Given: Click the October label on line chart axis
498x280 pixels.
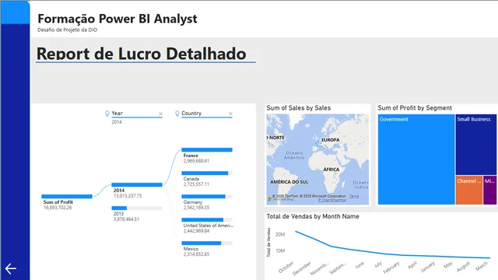Looking at the screenshot, I should click(x=286, y=267).
